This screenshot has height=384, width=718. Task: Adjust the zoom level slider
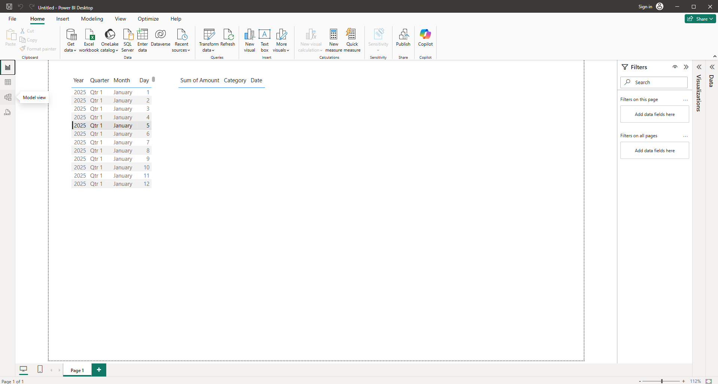tap(662, 381)
